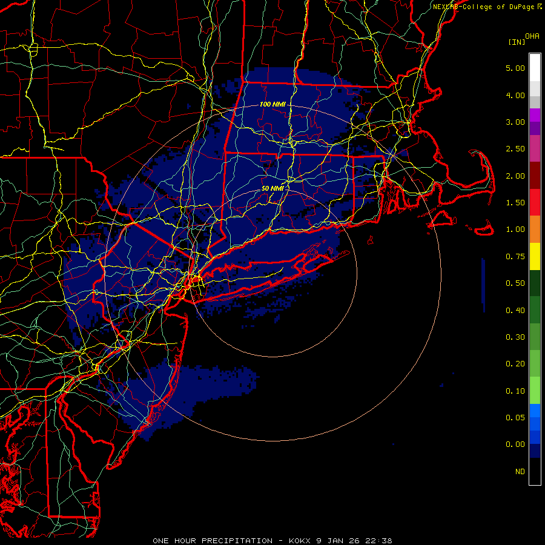Click the 0.20 legend value
545x545 pixels.
(515, 364)
